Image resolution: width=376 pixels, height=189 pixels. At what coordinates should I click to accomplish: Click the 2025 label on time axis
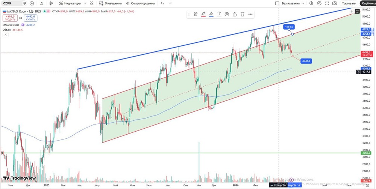click(47, 185)
